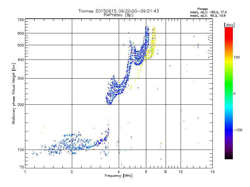Click the y-axis tick label '300'
The height and width of the screenshot is (187, 250).
click(21, 79)
